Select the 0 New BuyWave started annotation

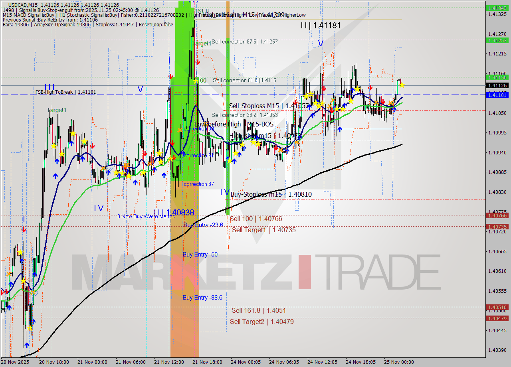(x=147, y=216)
